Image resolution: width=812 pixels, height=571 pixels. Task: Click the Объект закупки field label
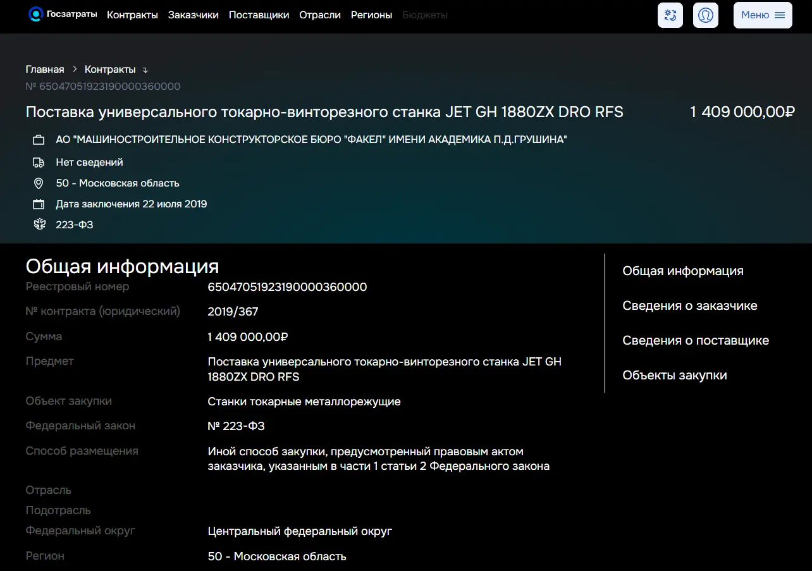[x=69, y=402]
